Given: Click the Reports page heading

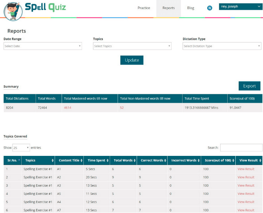Looking at the screenshot, I should [x=17, y=31].
